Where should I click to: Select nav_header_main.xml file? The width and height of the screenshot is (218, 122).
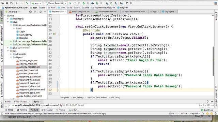30,96
